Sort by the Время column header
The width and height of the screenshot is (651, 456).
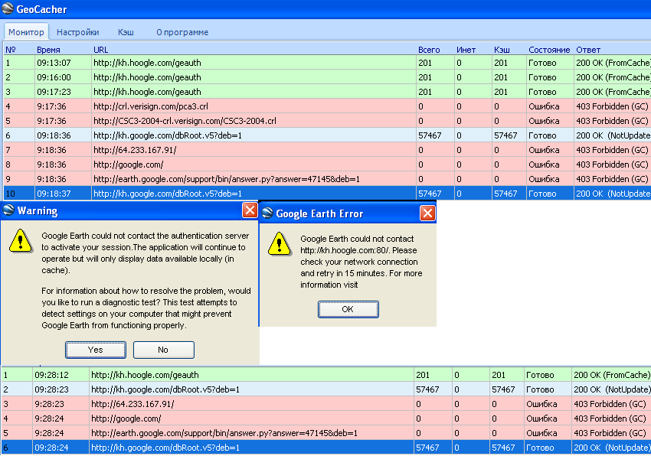point(47,50)
